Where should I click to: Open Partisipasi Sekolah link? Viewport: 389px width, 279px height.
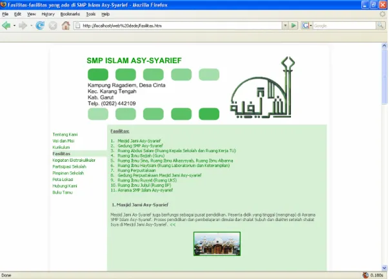click(x=69, y=167)
